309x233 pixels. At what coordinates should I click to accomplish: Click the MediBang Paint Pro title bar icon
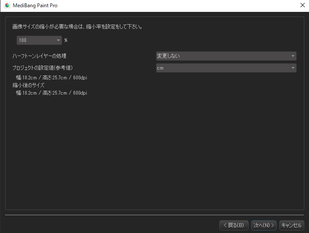click(x=7, y=6)
